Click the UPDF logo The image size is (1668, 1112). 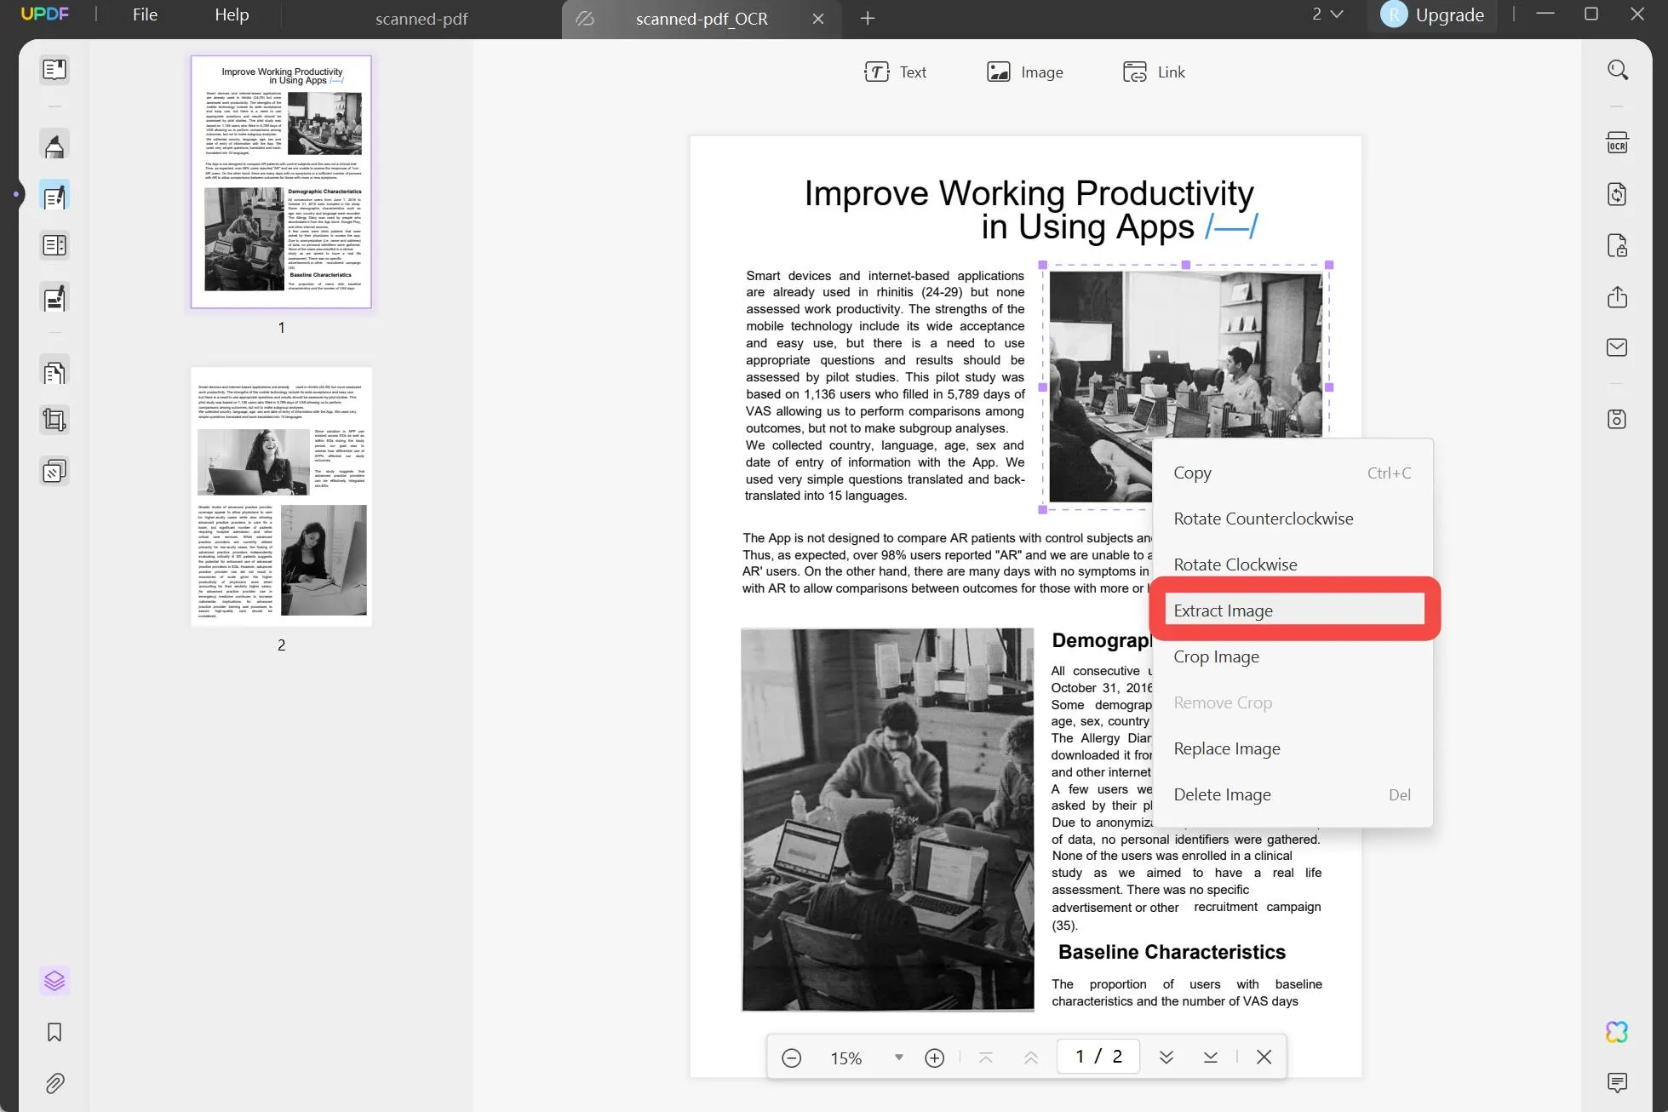coord(44,14)
